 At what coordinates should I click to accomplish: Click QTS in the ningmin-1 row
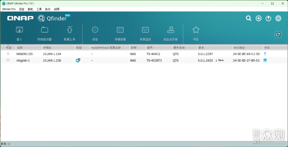(176, 60)
